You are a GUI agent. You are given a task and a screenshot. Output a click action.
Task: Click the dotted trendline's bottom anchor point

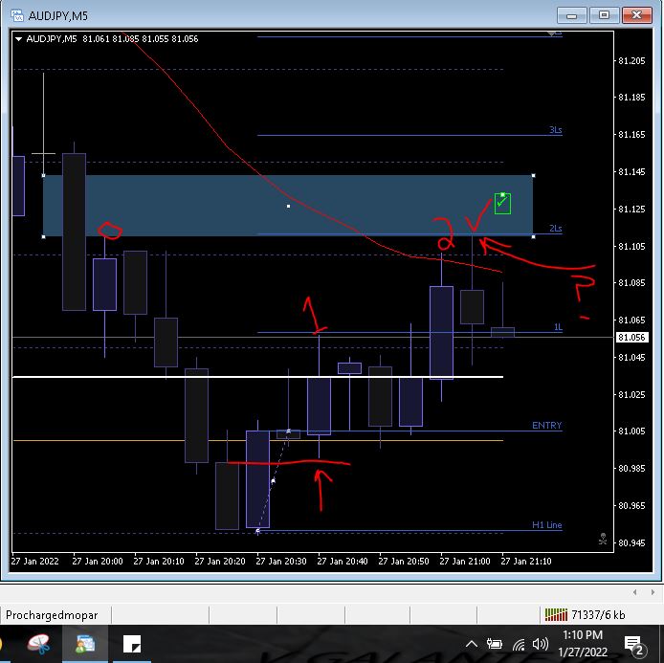click(258, 530)
